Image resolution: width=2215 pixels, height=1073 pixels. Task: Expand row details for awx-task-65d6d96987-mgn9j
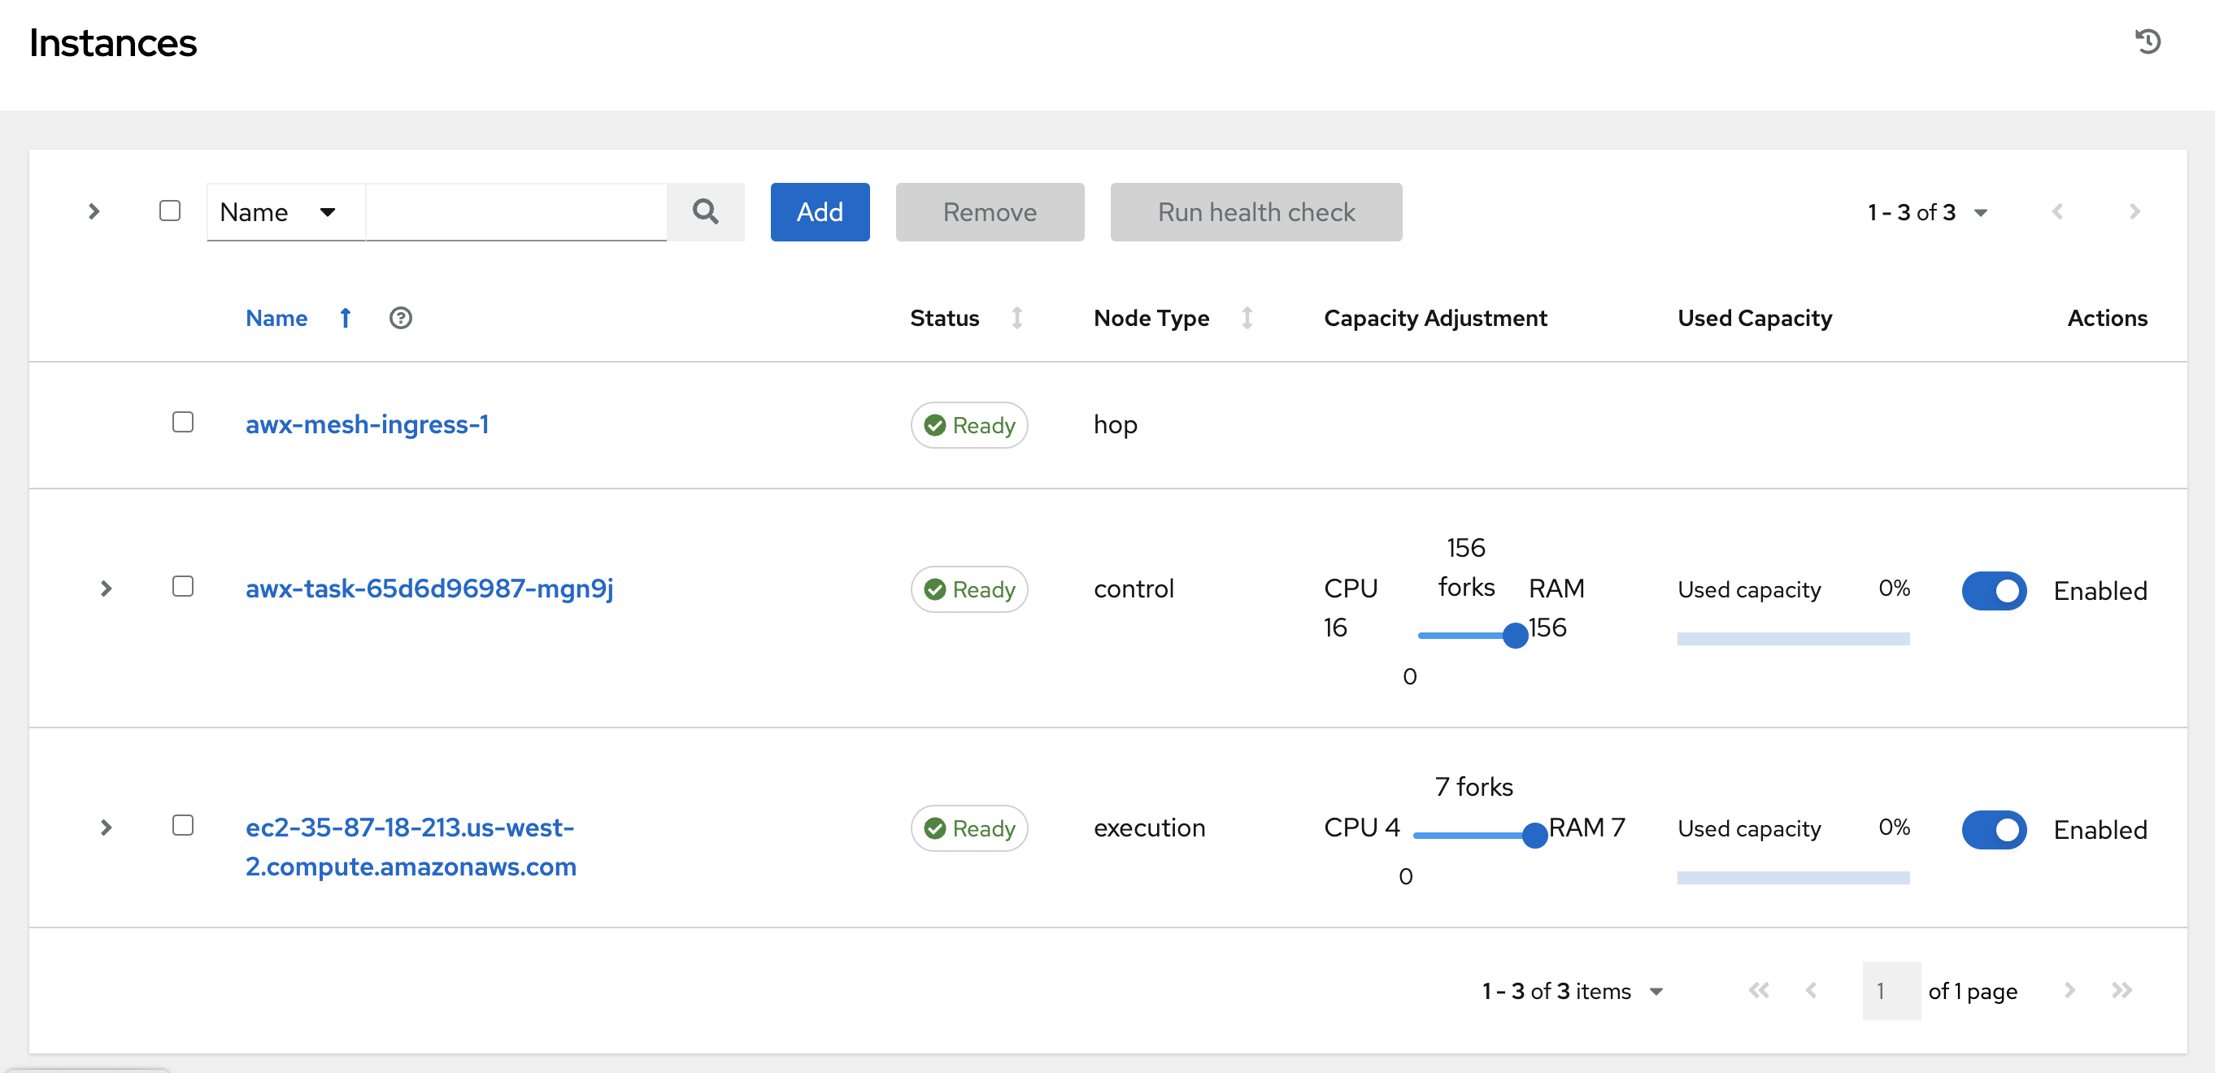click(106, 589)
